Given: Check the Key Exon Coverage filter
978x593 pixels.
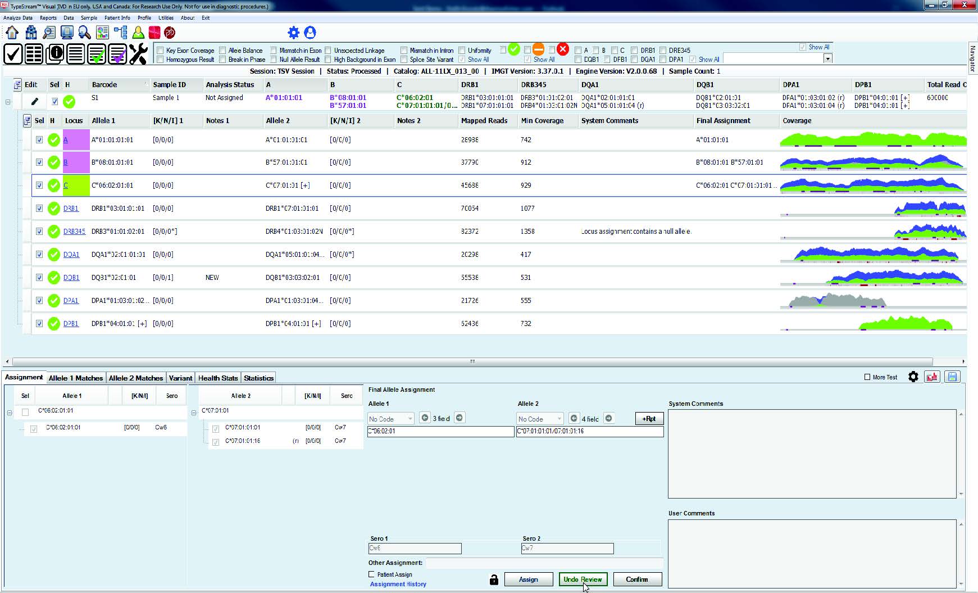Looking at the screenshot, I should point(160,51).
